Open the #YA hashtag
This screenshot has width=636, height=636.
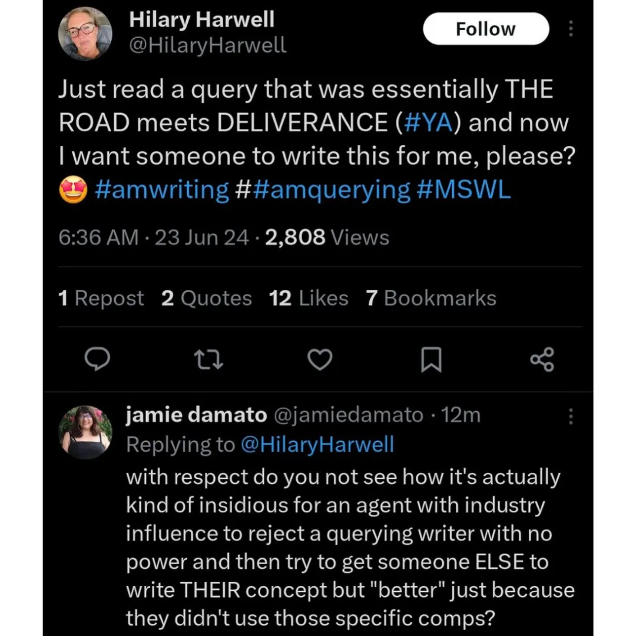tap(428, 122)
